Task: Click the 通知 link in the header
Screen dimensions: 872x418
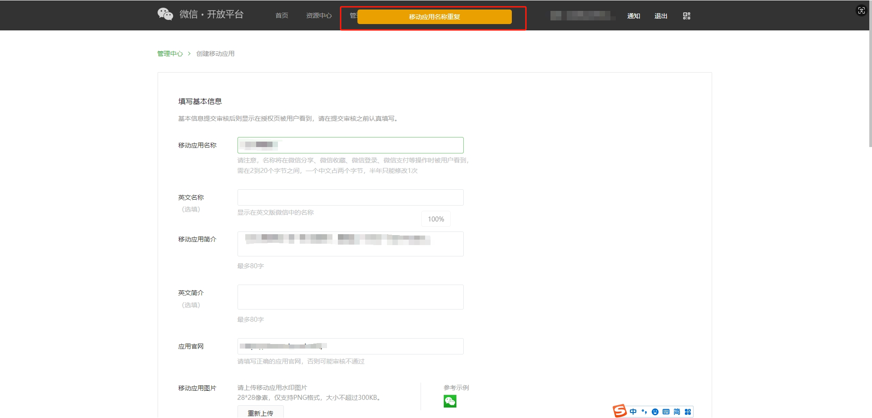Action: 634,16
